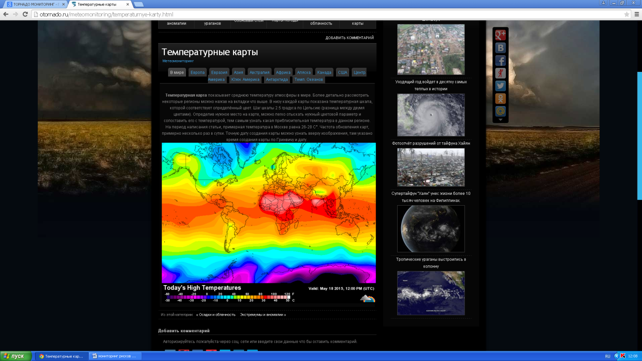Share page via VKontakte icon
Screen dimensions: 642x361
coord(500,48)
